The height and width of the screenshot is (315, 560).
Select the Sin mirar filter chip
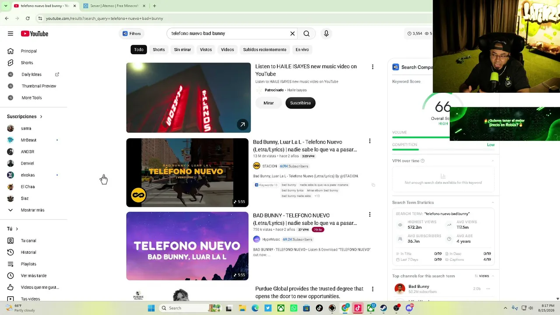[x=182, y=49]
